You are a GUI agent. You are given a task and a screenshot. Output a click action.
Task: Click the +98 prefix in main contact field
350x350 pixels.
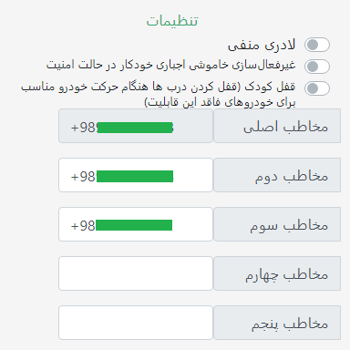84,128
